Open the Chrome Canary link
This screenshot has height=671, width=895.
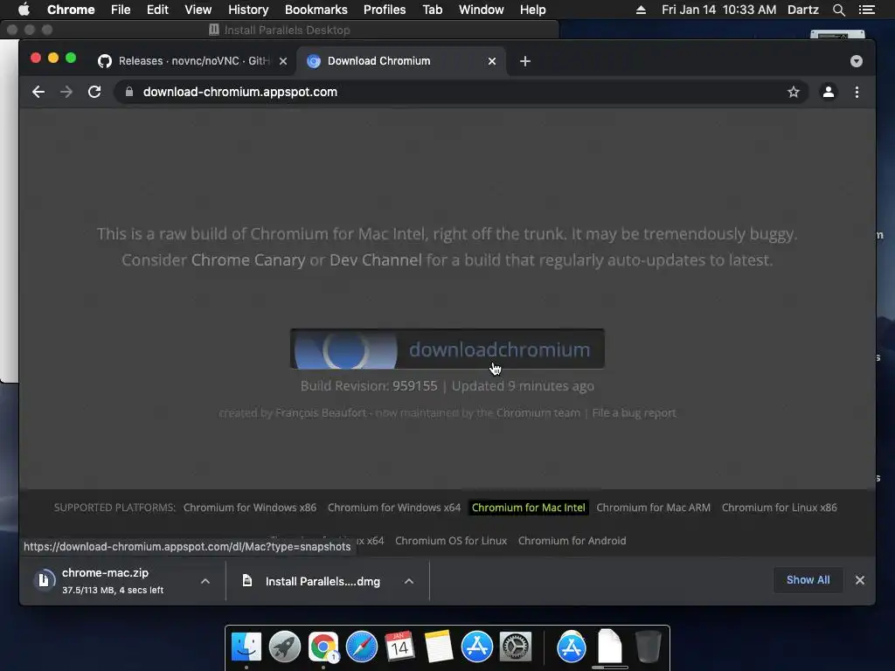pos(247,260)
